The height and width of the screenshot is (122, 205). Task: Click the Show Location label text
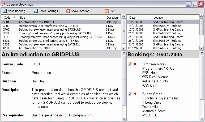click(x=80, y=11)
